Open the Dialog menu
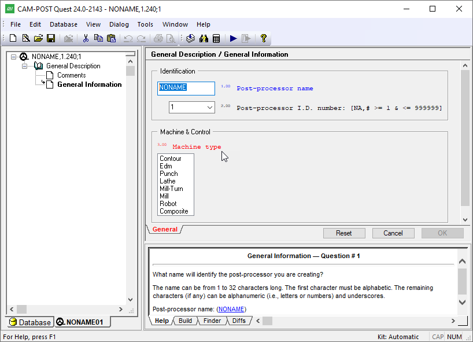The image size is (473, 342). 119,24
